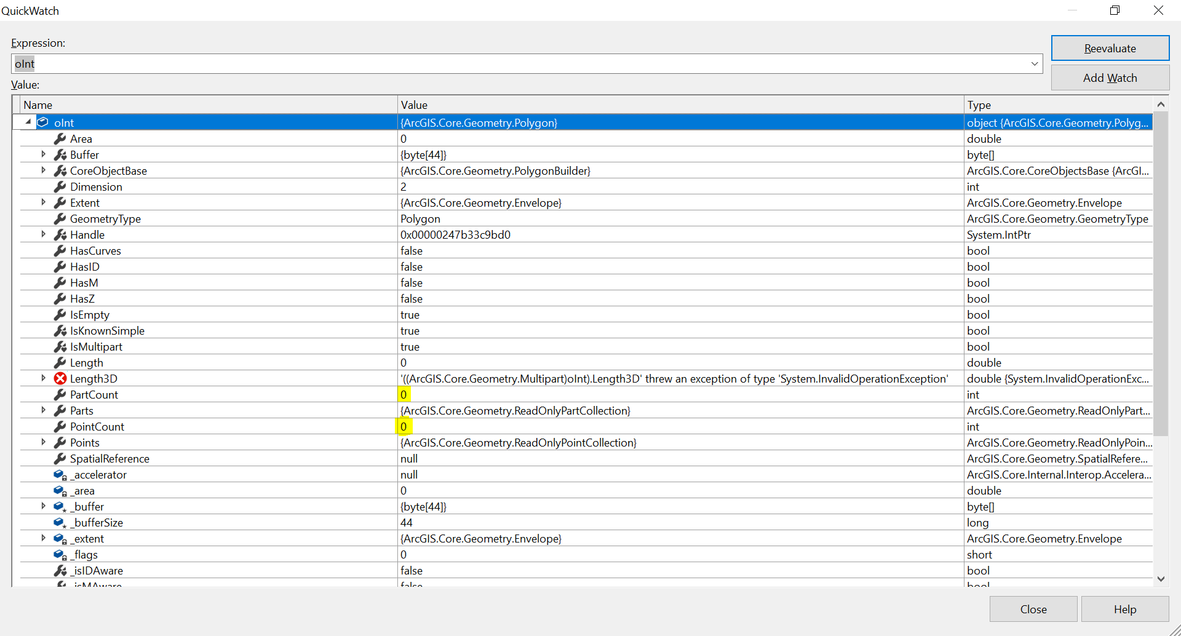
Task: Select the _bufferSize value 44
Action: point(407,523)
